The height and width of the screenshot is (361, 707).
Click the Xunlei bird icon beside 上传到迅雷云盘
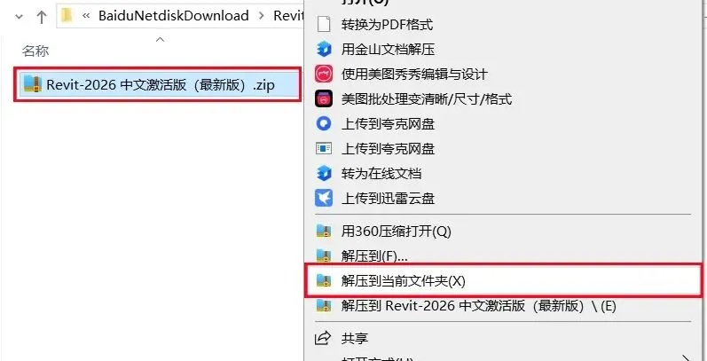coord(324,198)
